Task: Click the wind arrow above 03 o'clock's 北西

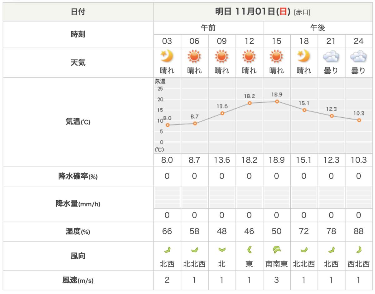Action: [x=167, y=249]
